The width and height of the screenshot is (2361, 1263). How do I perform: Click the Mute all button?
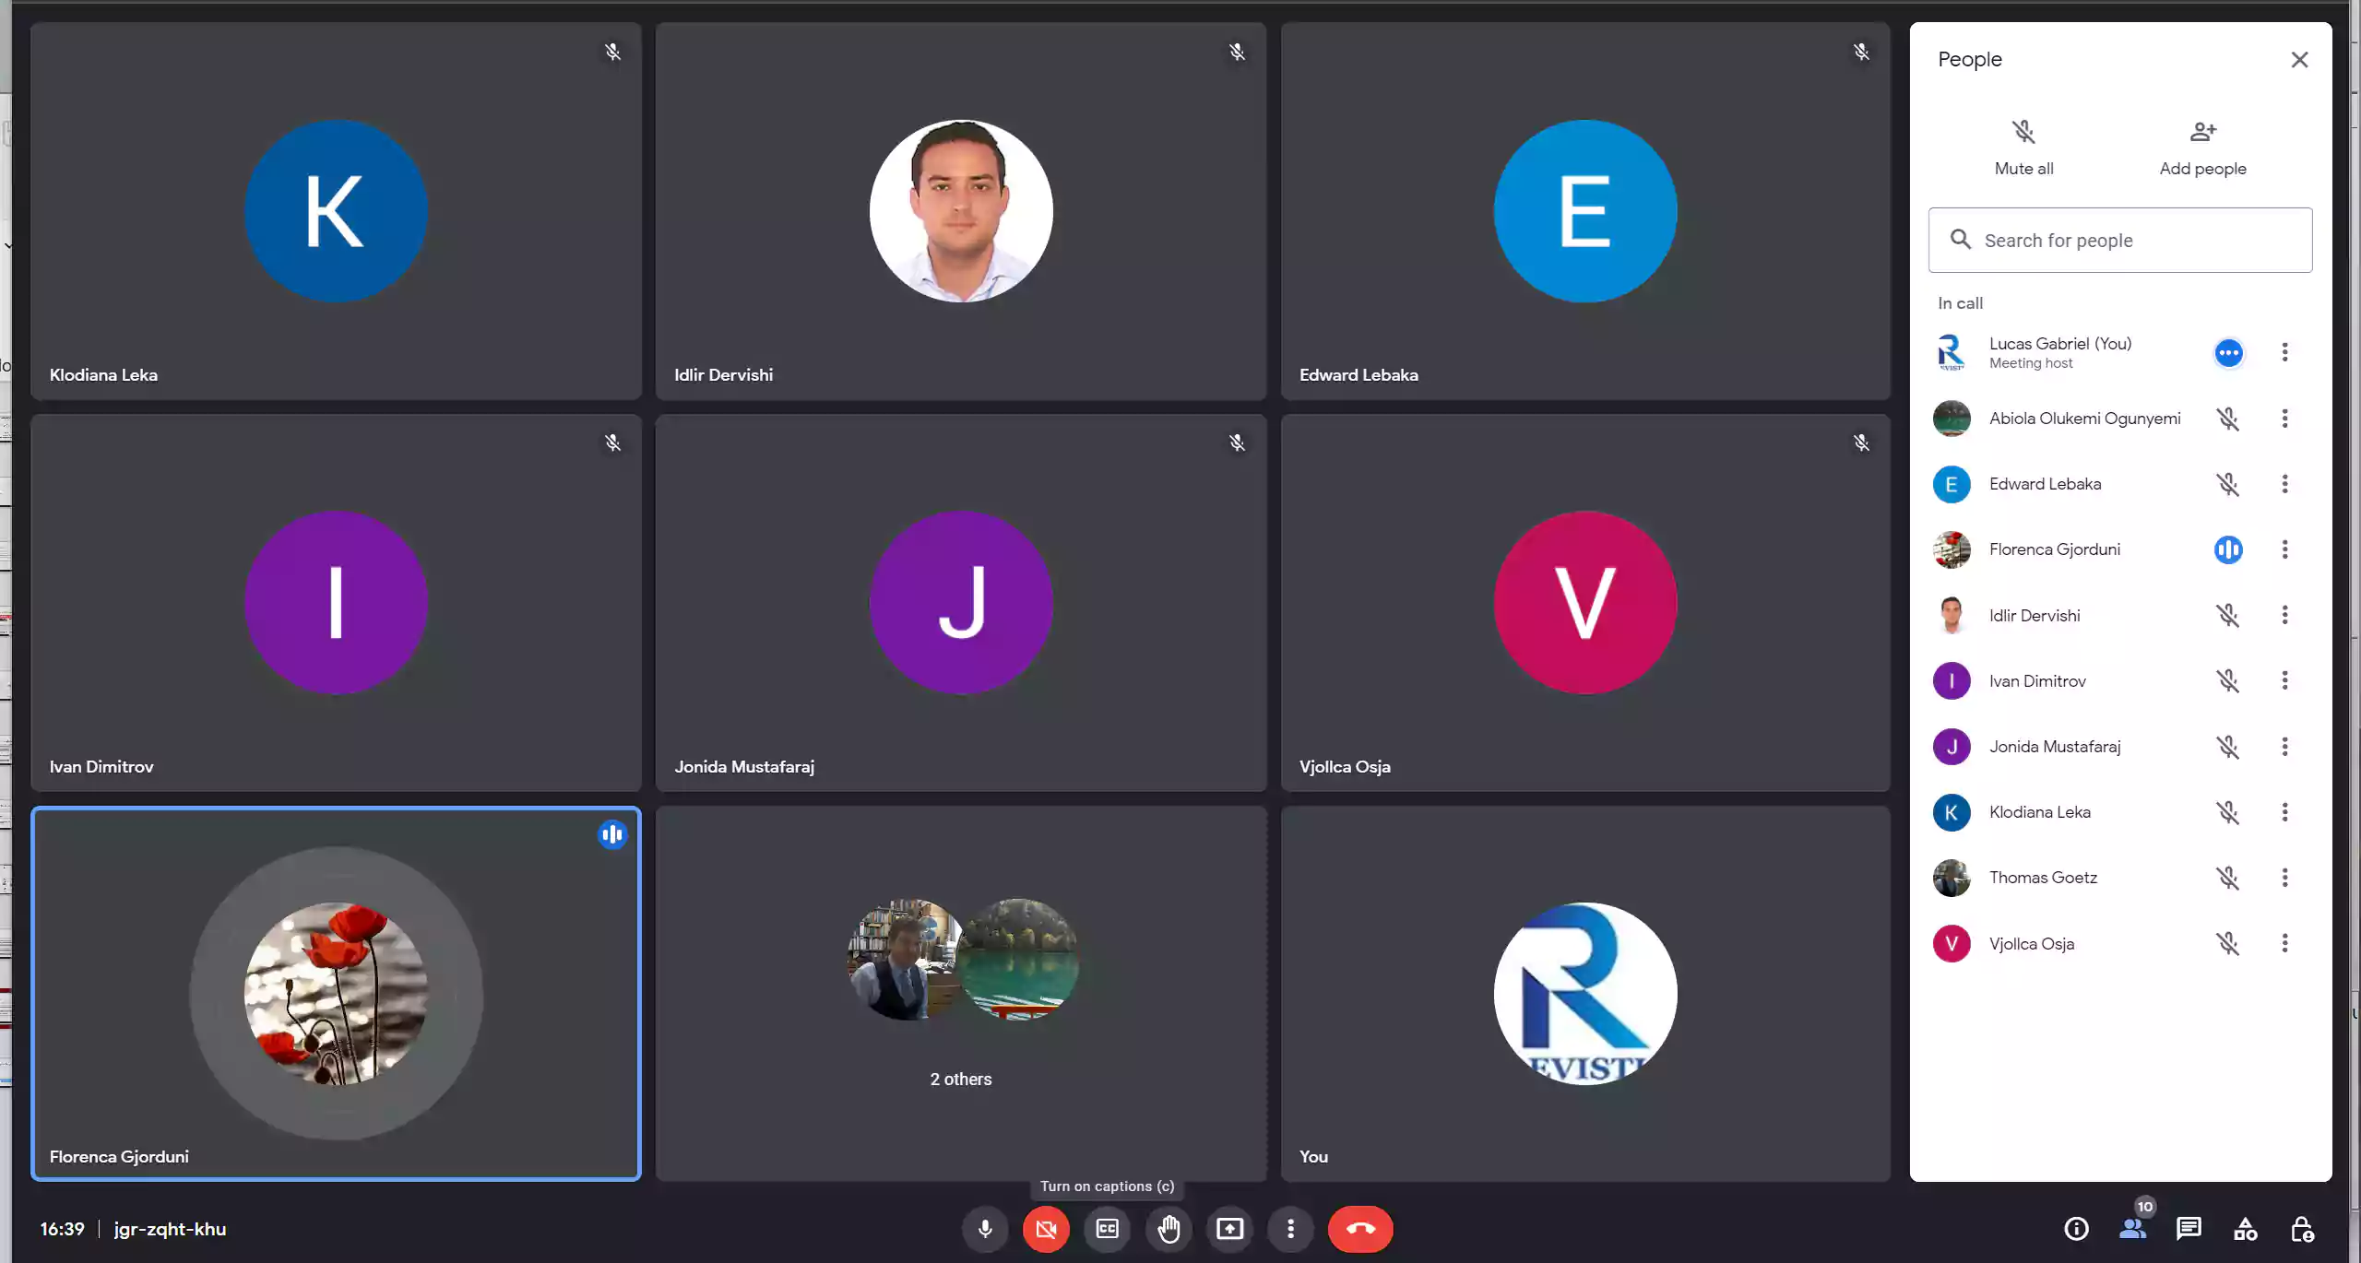point(2023,148)
